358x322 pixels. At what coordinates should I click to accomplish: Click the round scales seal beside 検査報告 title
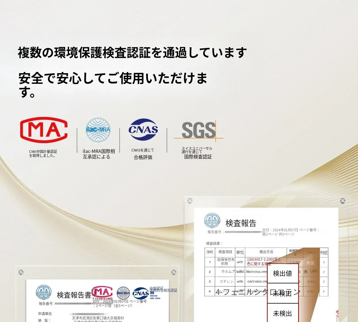(212, 221)
